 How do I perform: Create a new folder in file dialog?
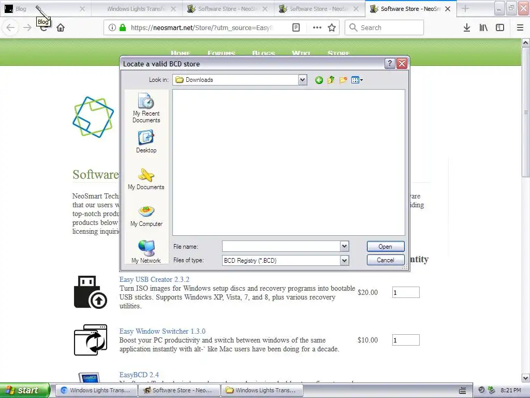pyautogui.click(x=343, y=80)
